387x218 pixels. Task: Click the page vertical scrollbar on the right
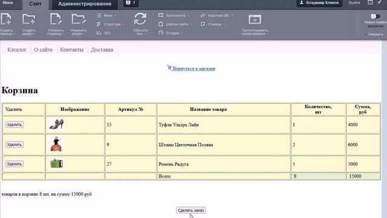[x=384, y=128]
